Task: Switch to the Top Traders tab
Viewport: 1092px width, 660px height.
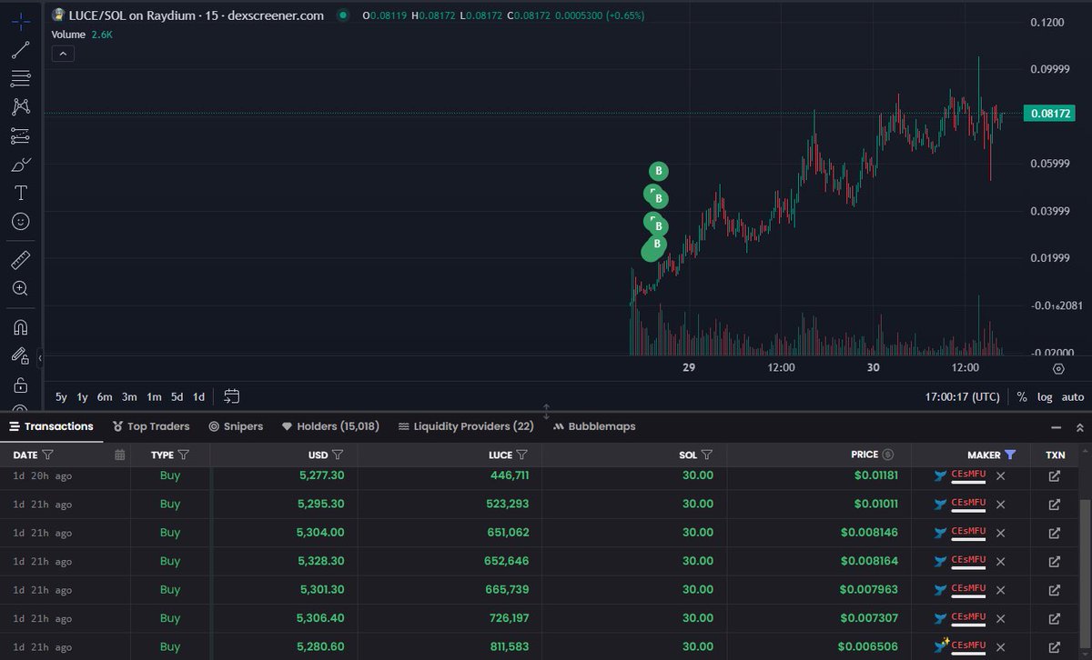Action: [x=151, y=426]
